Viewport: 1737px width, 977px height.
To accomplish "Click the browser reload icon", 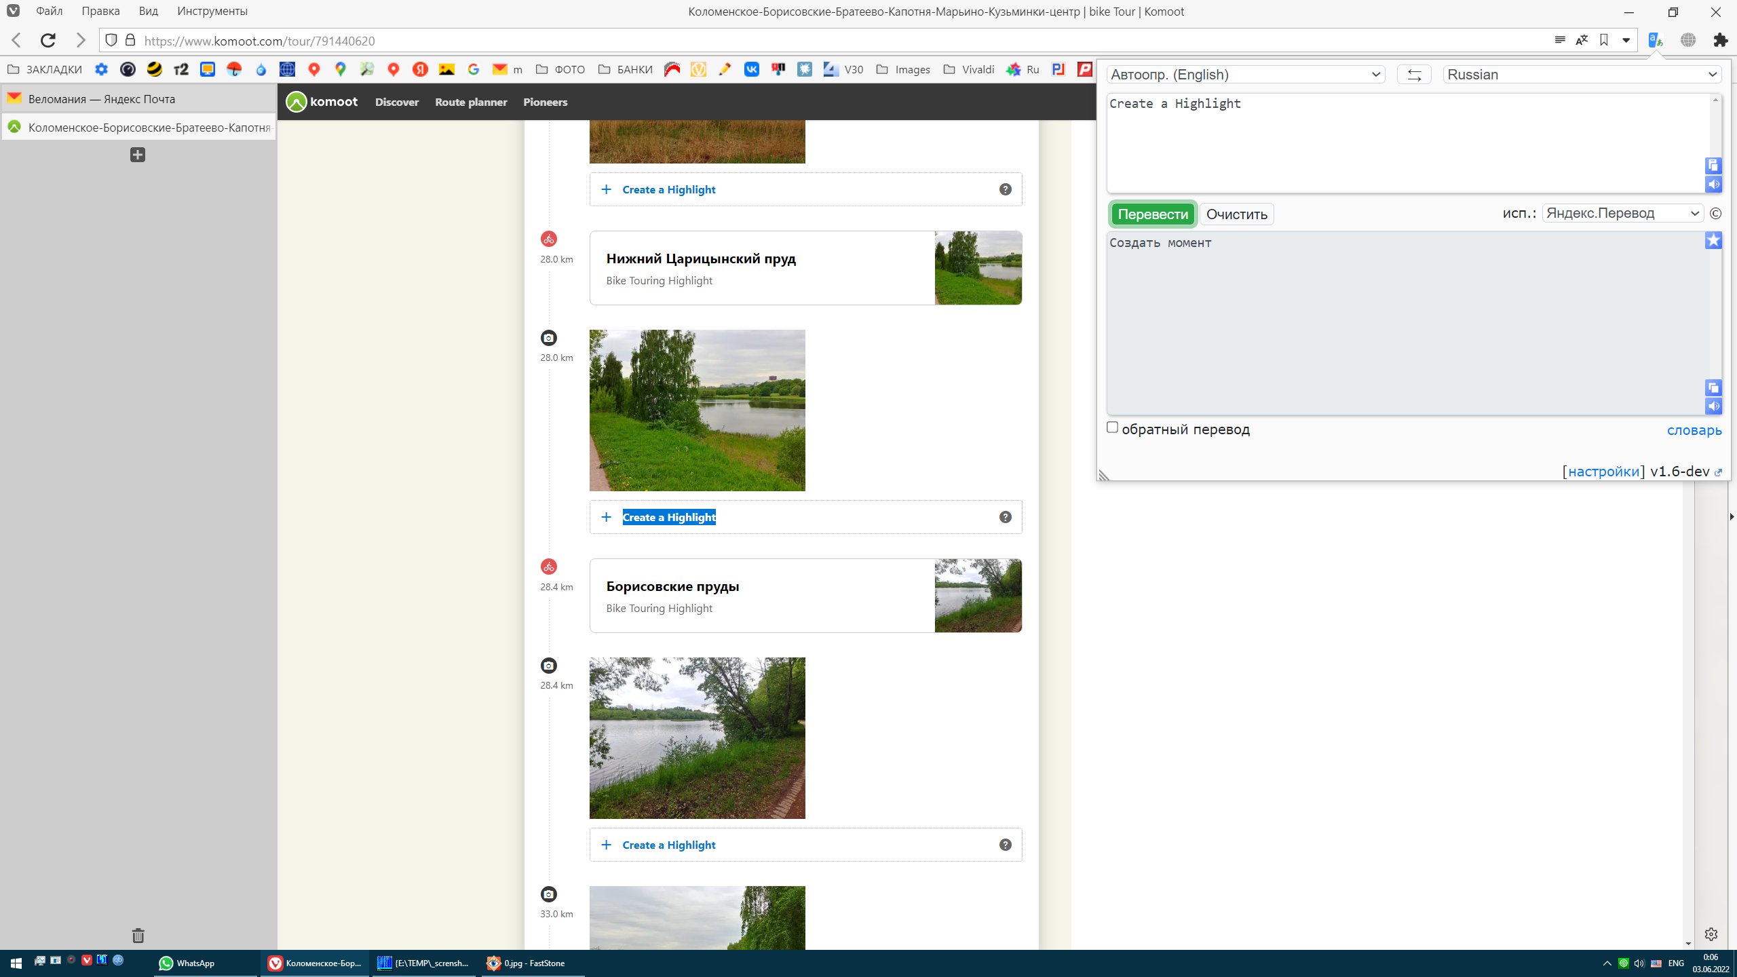I will [47, 41].
